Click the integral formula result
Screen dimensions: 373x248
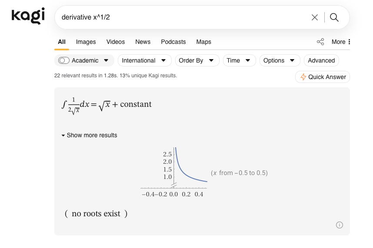[107, 106]
